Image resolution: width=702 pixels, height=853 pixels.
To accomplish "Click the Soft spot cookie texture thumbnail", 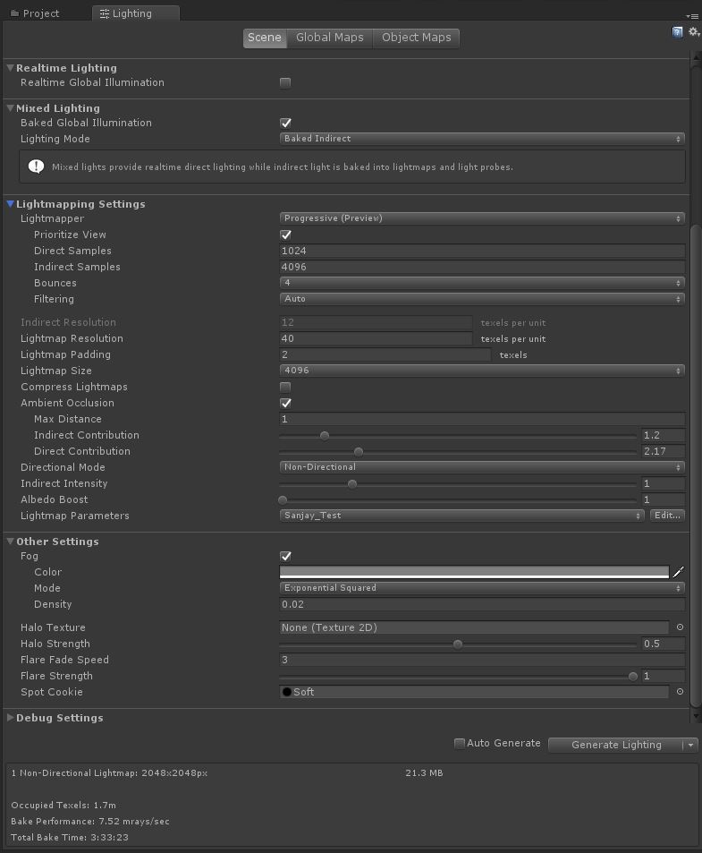I will click(286, 691).
